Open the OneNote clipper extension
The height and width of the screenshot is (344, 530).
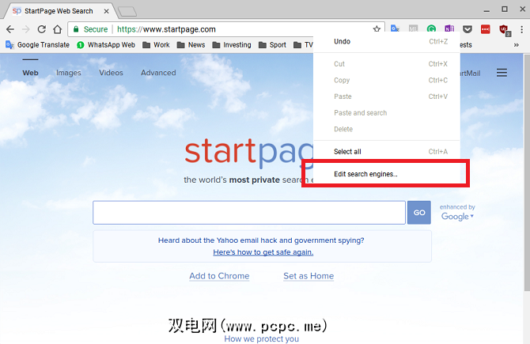click(x=449, y=29)
